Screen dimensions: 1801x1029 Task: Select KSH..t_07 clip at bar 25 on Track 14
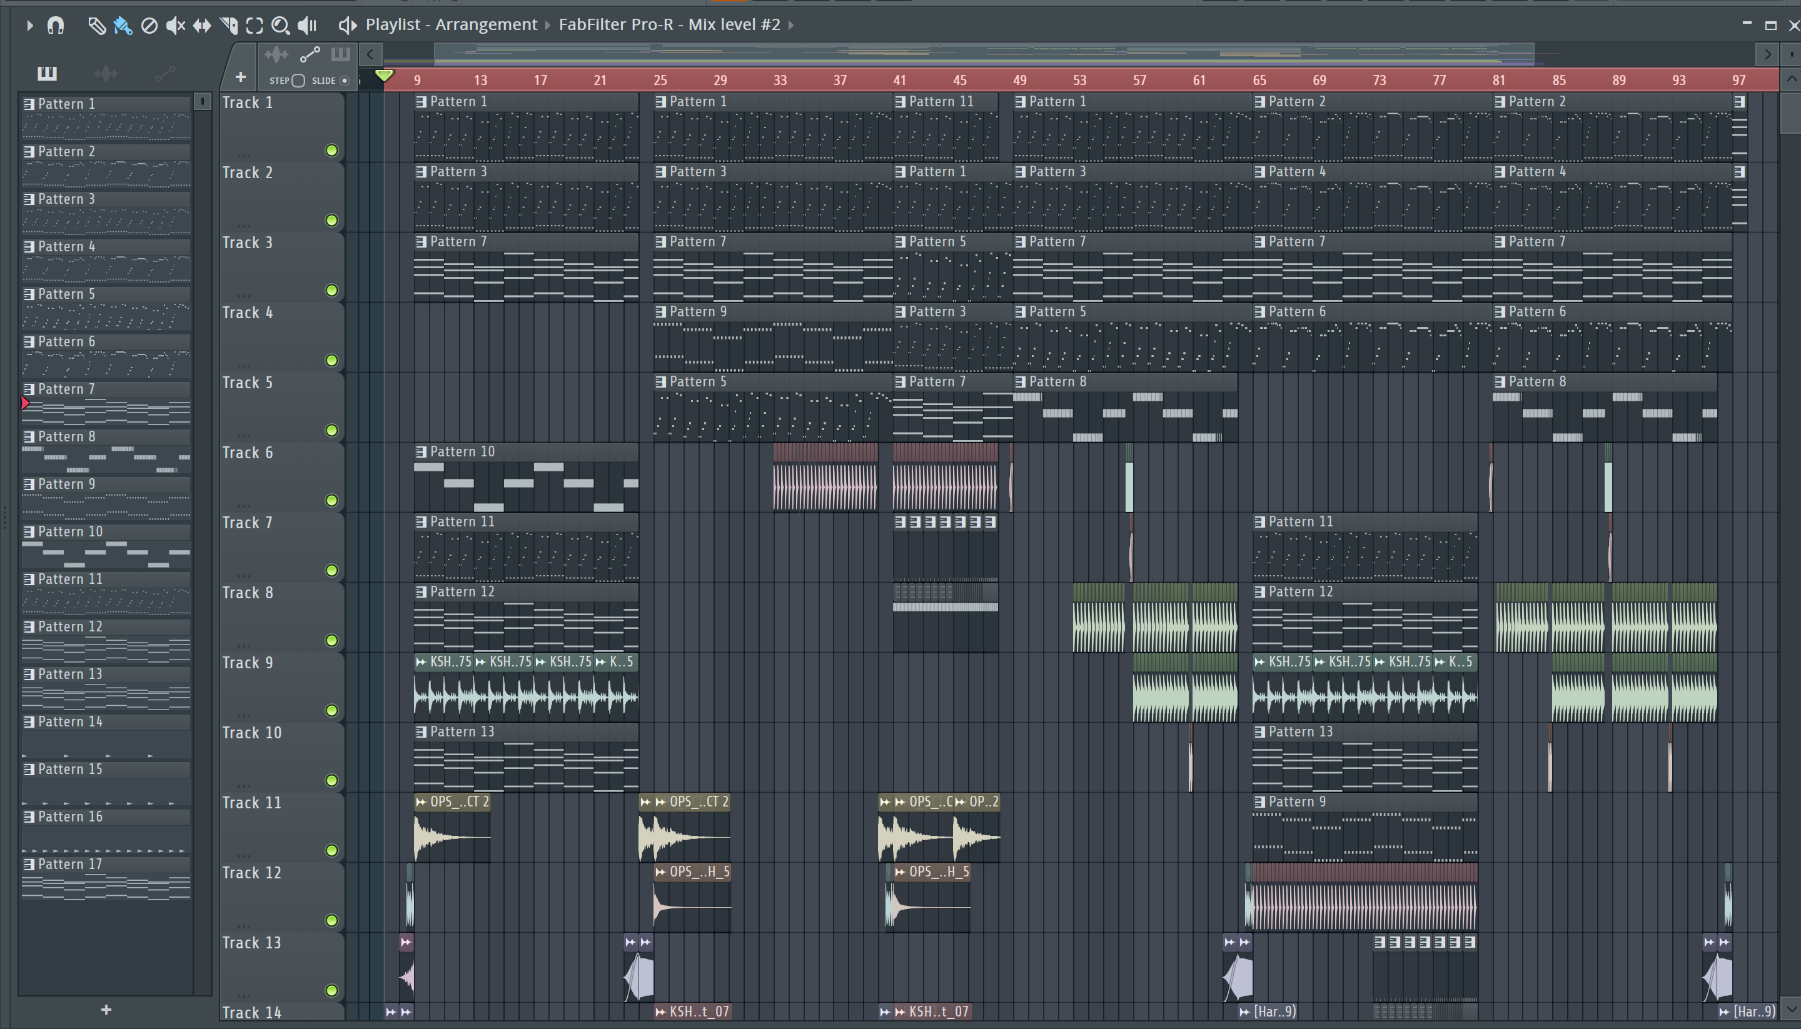pyautogui.click(x=693, y=1012)
